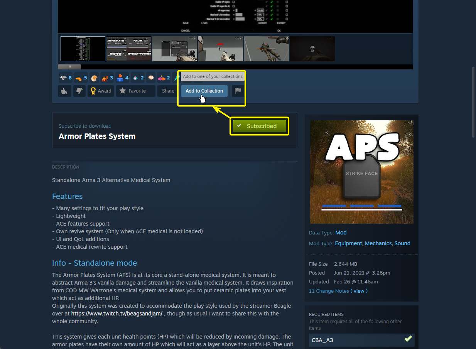Screen dimensions: 476x349
Task: Click the award reaction with count 5
Action: coord(81,78)
